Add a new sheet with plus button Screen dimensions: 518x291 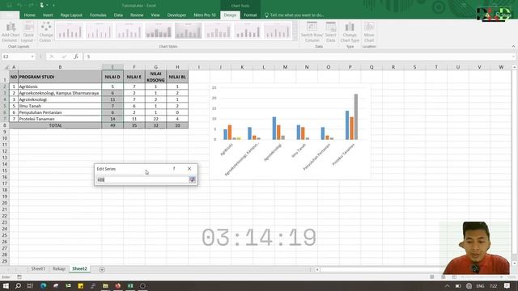[x=102, y=269]
